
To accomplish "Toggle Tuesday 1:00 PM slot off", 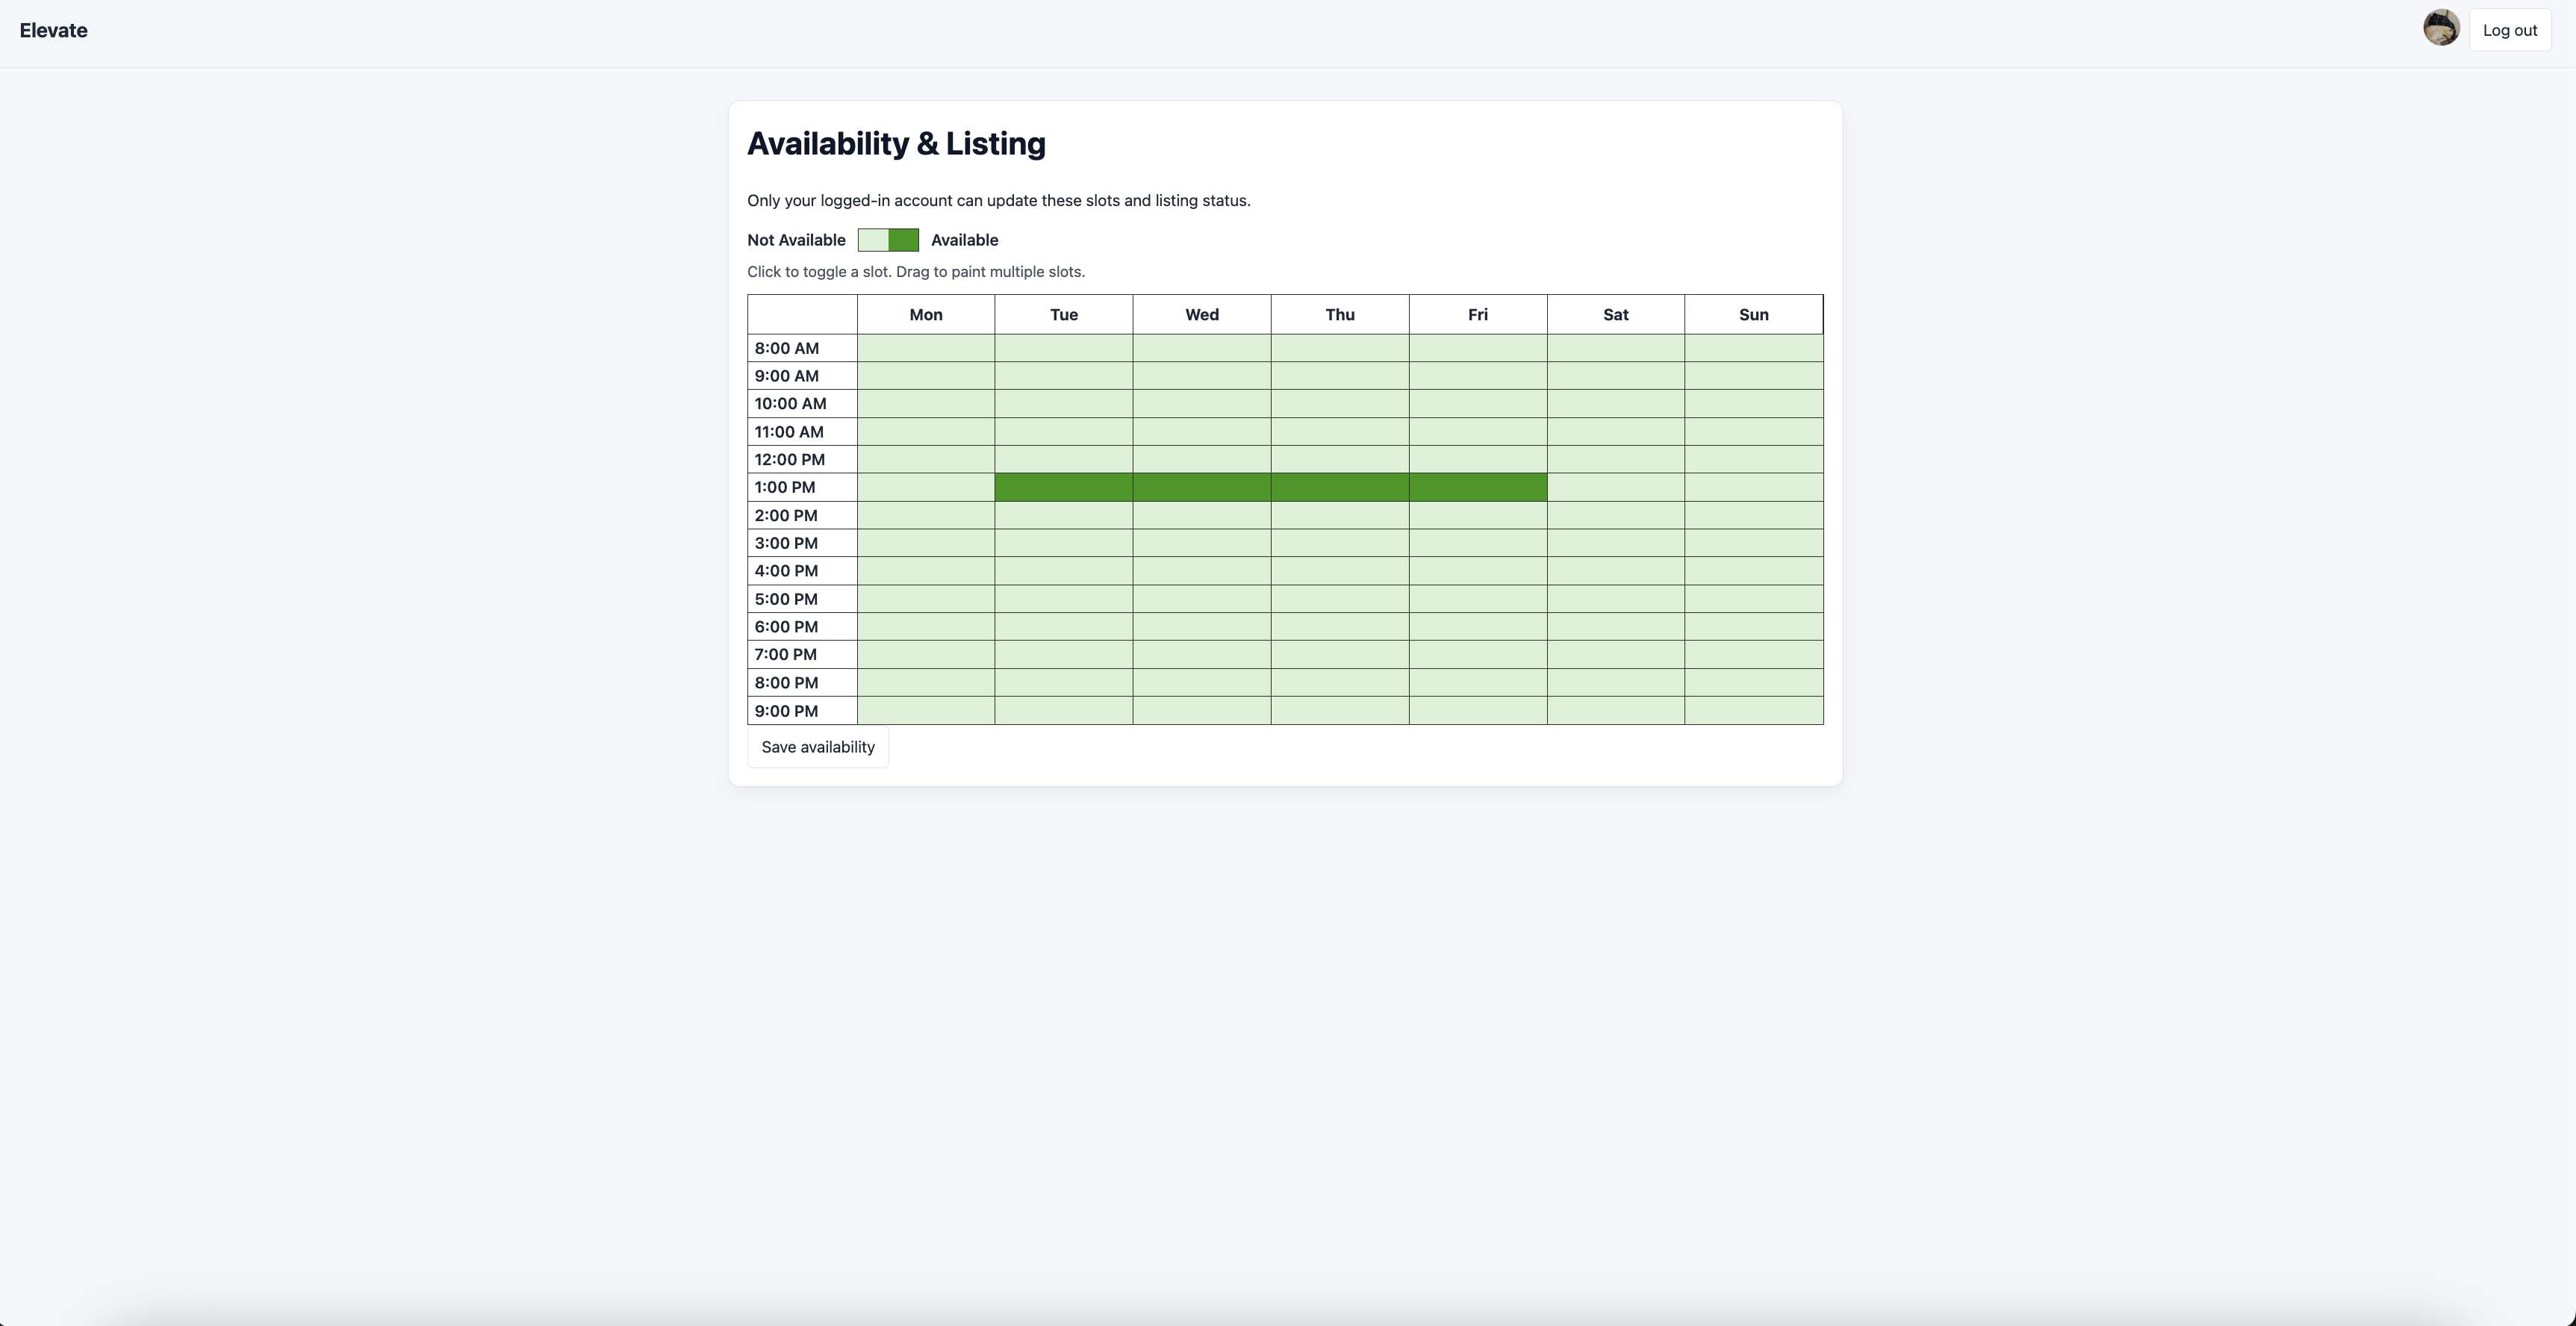I will tap(1063, 487).
